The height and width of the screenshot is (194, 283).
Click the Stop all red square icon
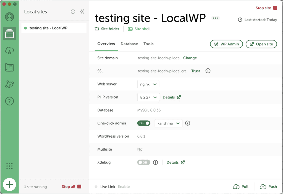click(x=79, y=187)
